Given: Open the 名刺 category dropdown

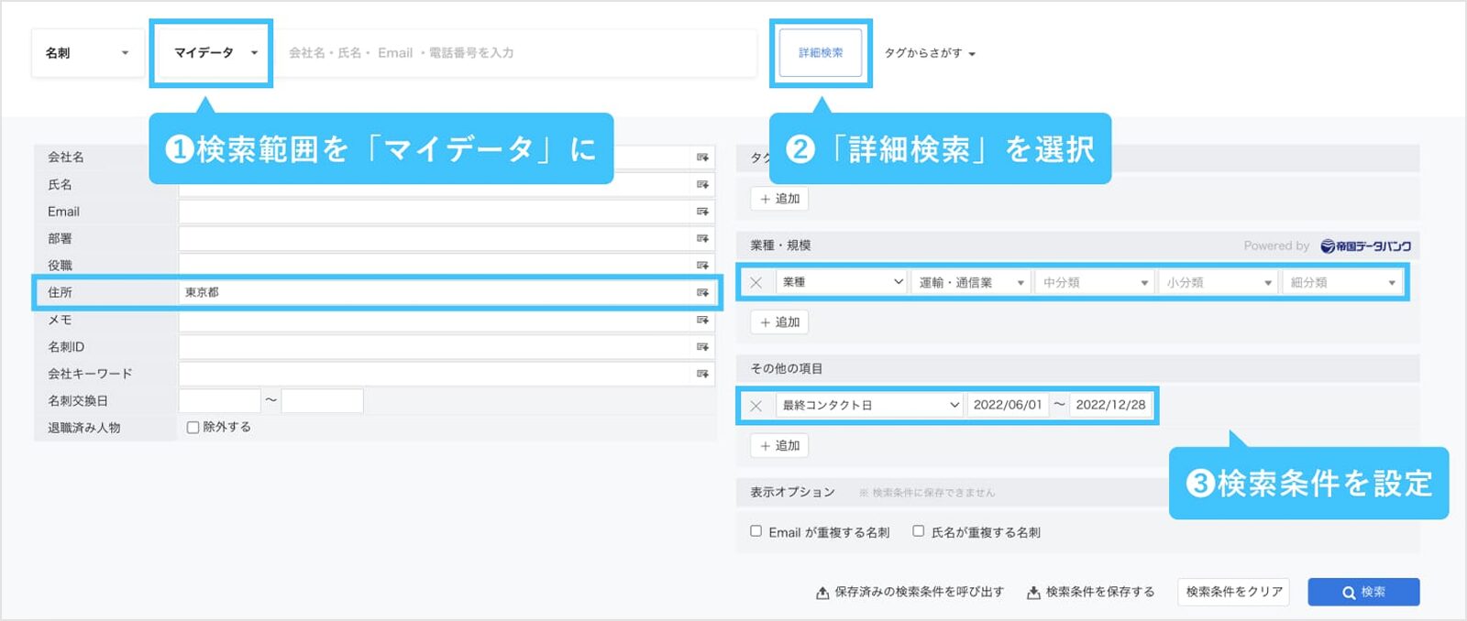Looking at the screenshot, I should coord(87,53).
